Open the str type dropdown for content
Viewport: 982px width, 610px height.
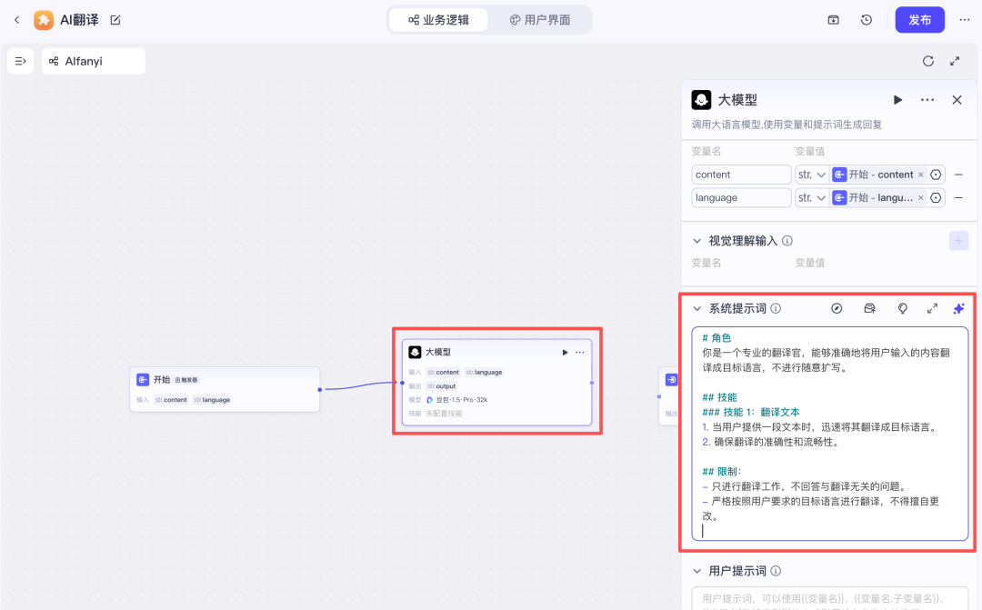[811, 175]
